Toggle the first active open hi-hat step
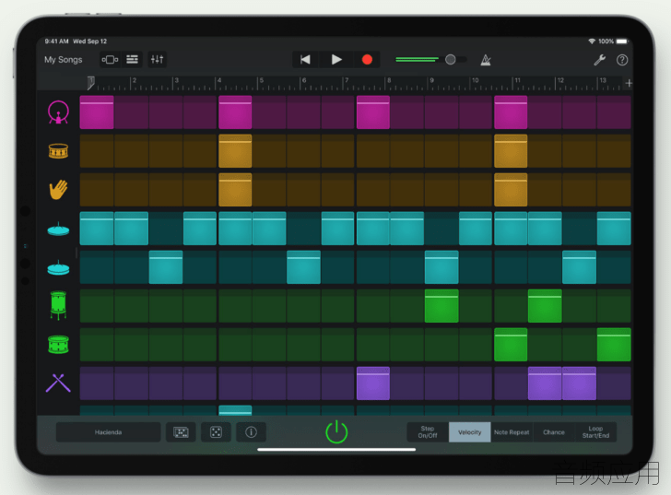Image resolution: width=671 pixels, height=495 pixels. pos(166,267)
